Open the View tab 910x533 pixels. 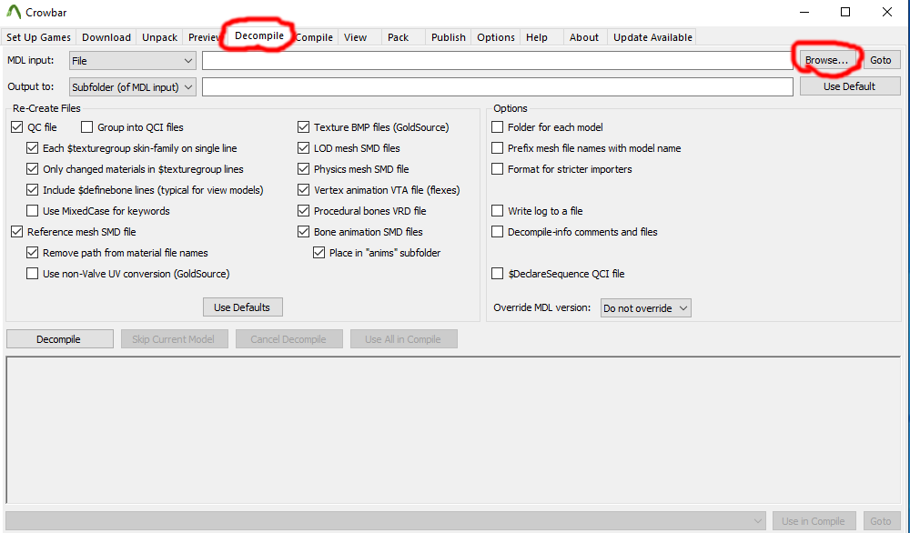355,37
